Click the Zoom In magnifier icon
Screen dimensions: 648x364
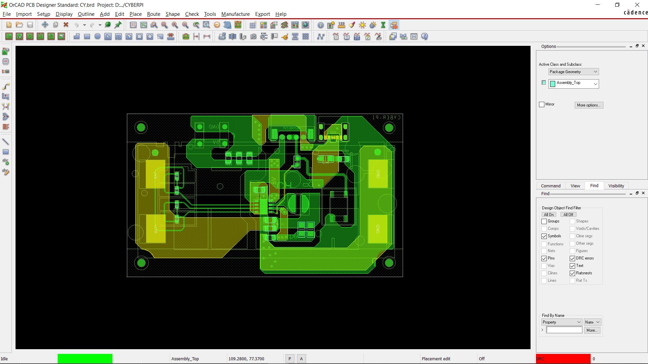(x=175, y=25)
